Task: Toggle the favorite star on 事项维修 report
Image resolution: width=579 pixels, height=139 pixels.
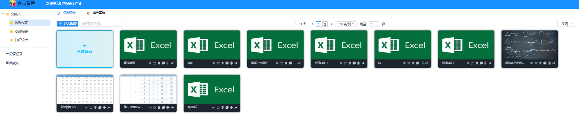Action: tap(155, 63)
